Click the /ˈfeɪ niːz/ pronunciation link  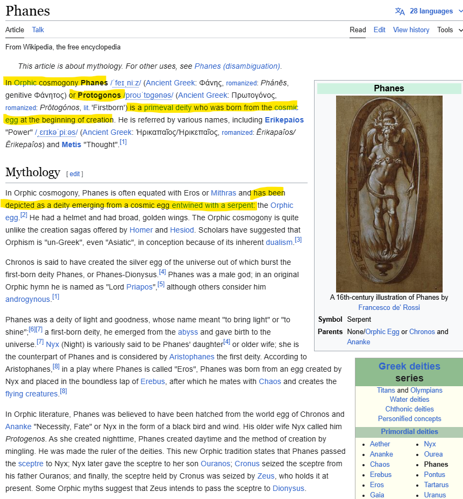click(125, 83)
